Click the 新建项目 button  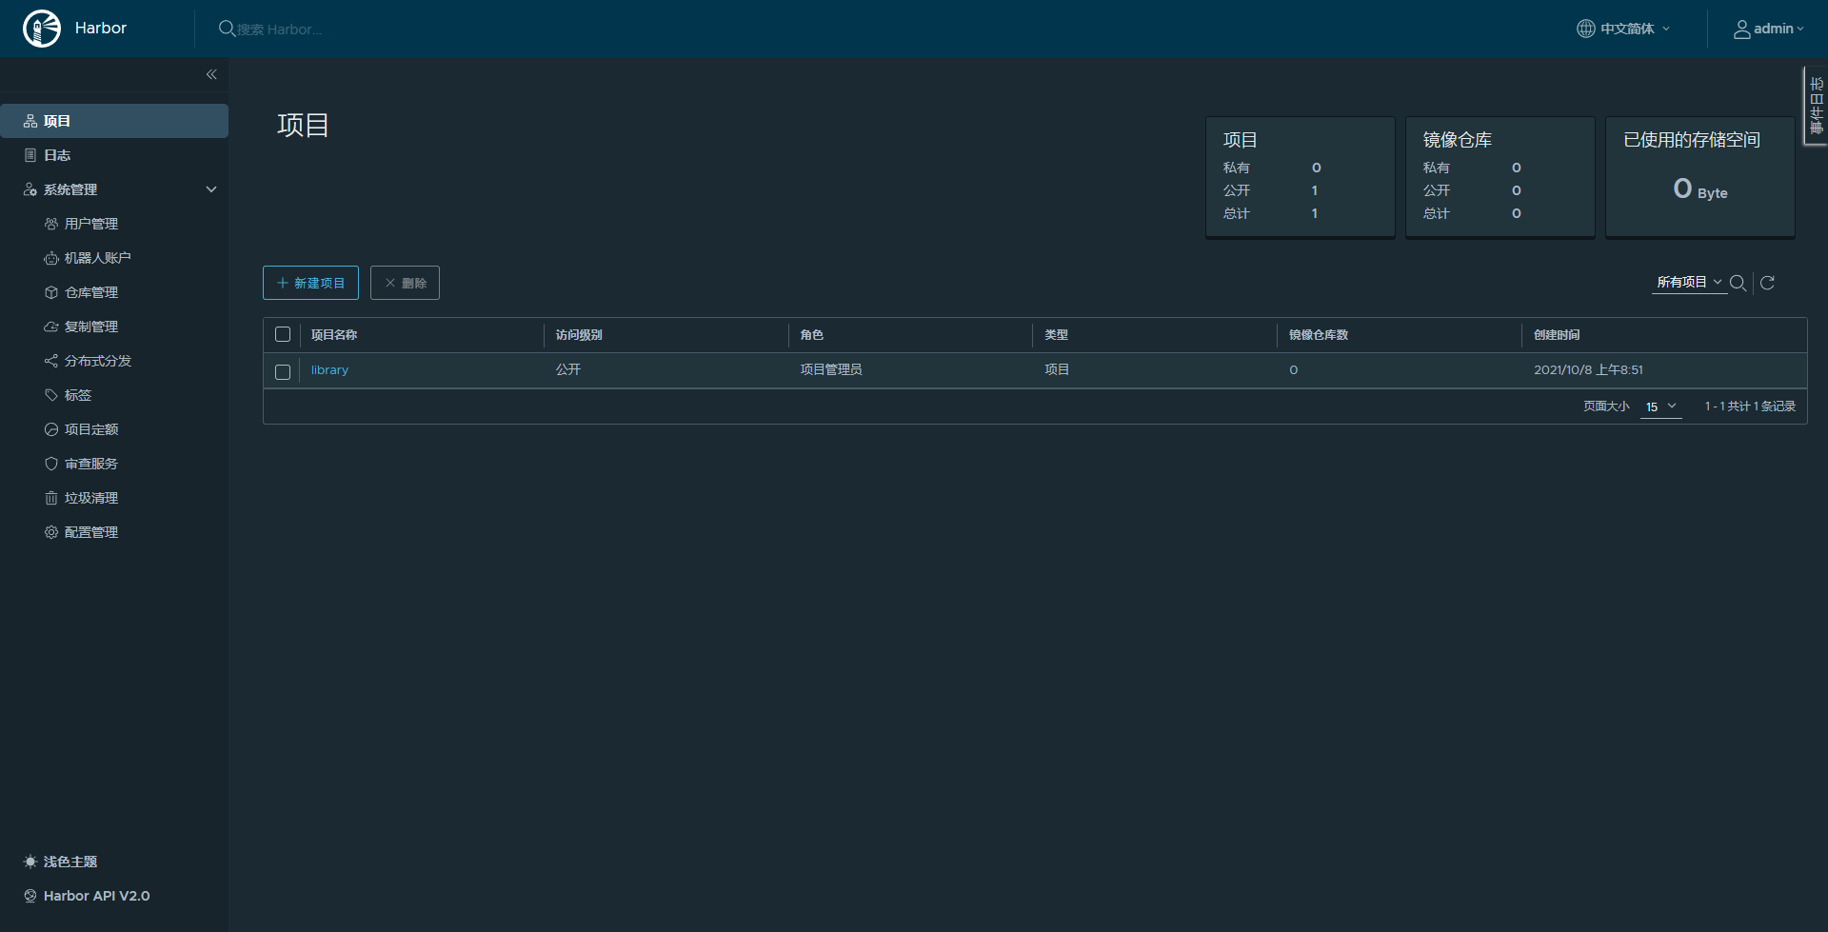[x=310, y=283]
